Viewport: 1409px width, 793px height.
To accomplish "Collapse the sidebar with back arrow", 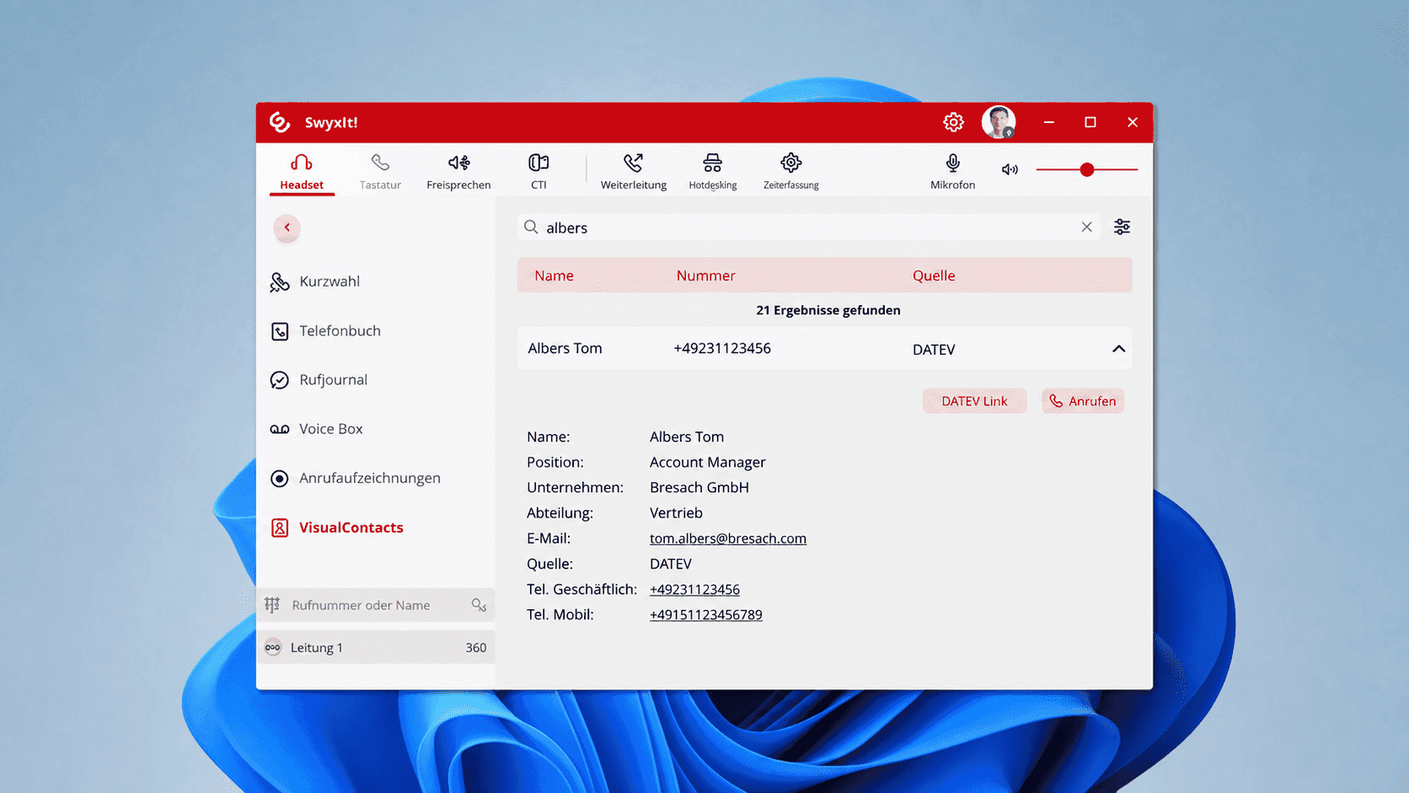I will [287, 228].
